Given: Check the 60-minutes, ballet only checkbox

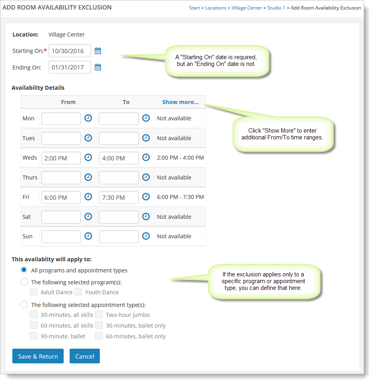Looking at the screenshot, I should [x=99, y=336].
